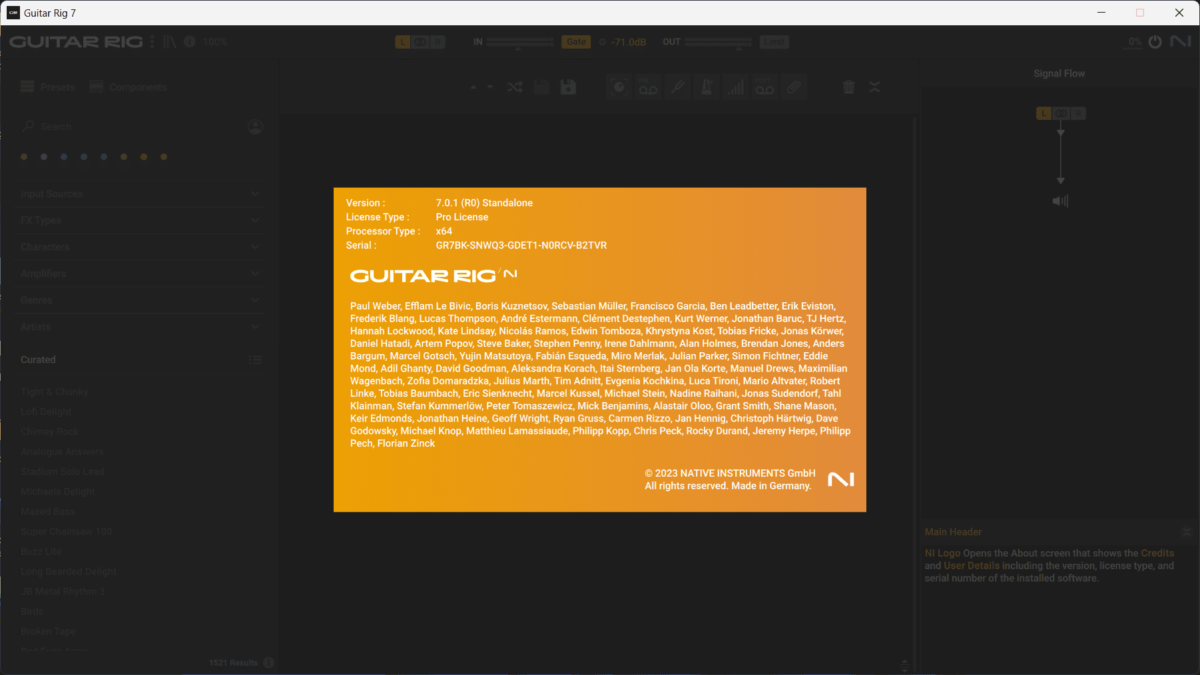1200x675 pixels.
Task: Select the Lofi Delight preset
Action: tap(46, 412)
